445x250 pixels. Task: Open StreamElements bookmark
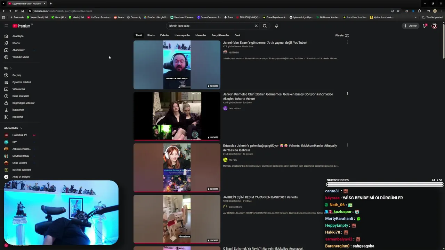(209, 17)
